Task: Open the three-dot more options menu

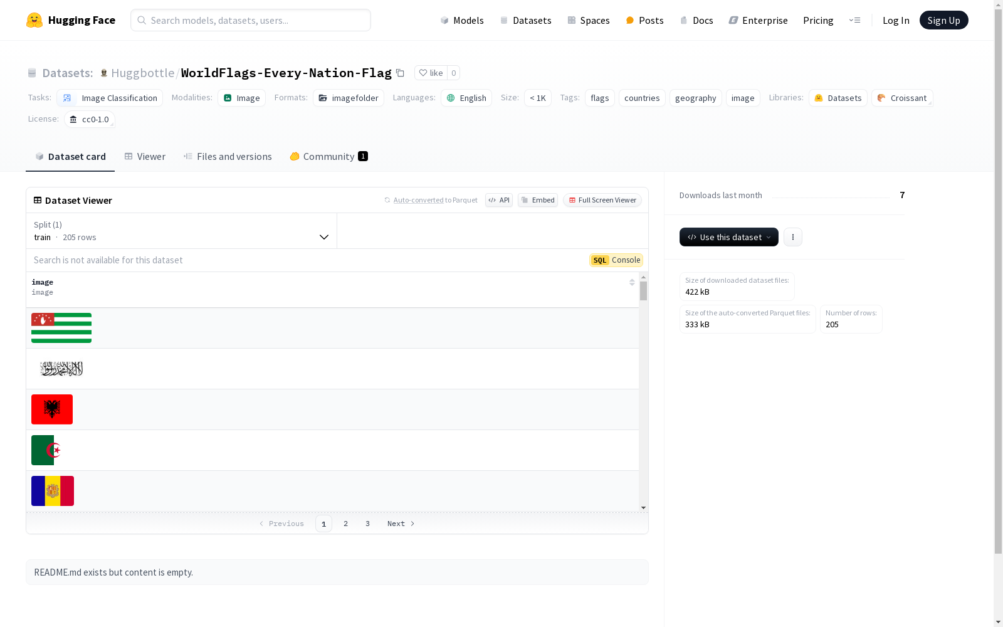Action: [x=792, y=237]
